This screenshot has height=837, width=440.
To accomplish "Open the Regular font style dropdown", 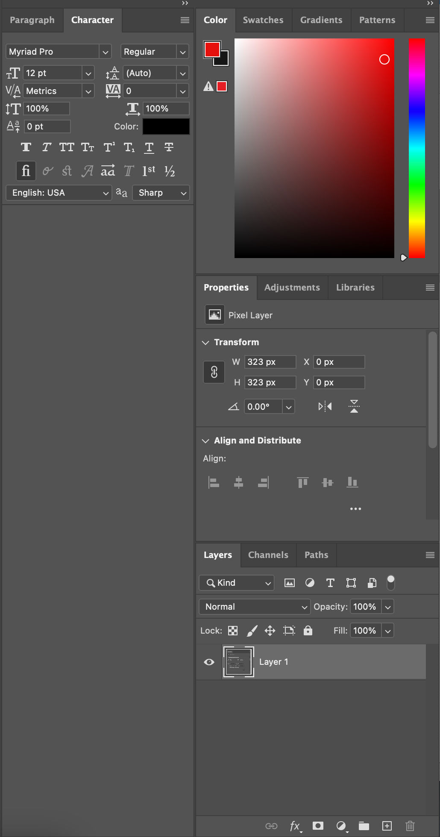I will [183, 52].
